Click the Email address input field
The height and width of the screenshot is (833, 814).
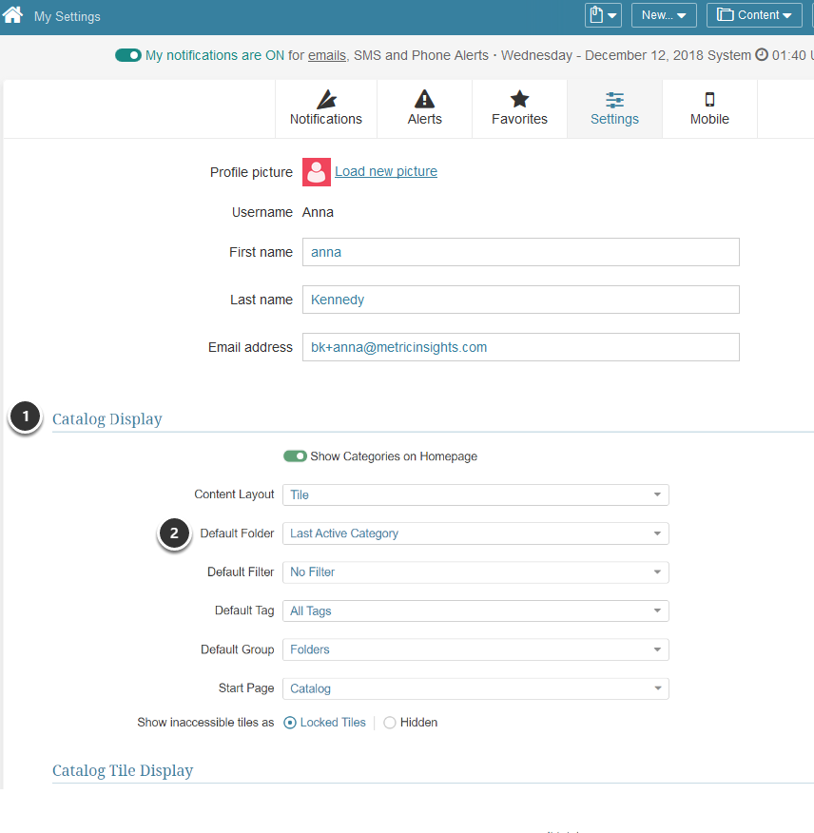tap(520, 347)
